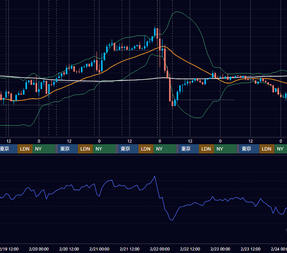Click the 東京 session block on 2/20 12:00

68,149
